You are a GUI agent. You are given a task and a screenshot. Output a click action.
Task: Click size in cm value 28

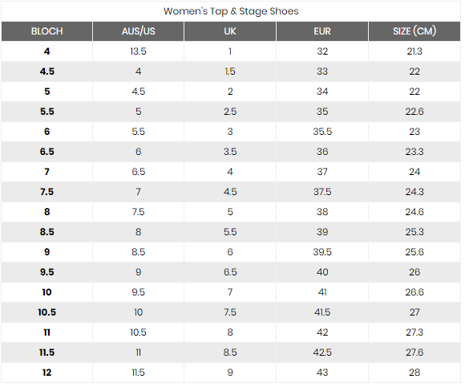[x=414, y=373]
